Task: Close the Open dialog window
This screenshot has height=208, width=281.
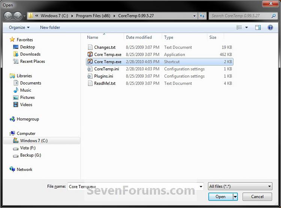Action: click(x=271, y=3)
